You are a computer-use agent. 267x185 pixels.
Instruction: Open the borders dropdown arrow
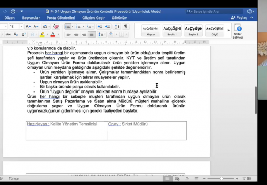127,34
